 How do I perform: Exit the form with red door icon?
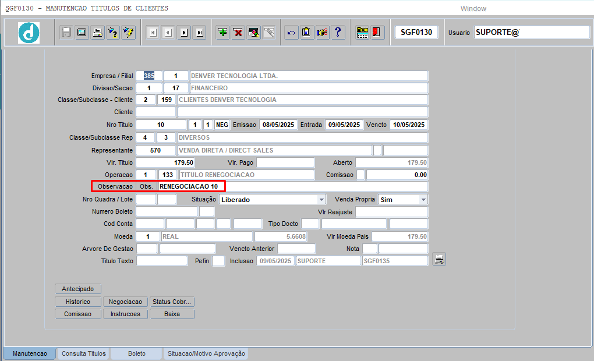[377, 33]
